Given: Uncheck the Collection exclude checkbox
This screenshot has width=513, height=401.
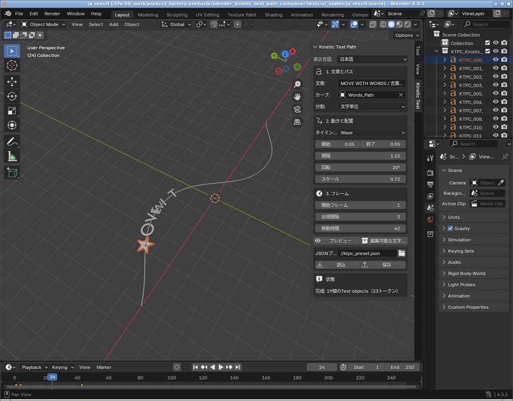Looking at the screenshot, I should click(x=487, y=43).
